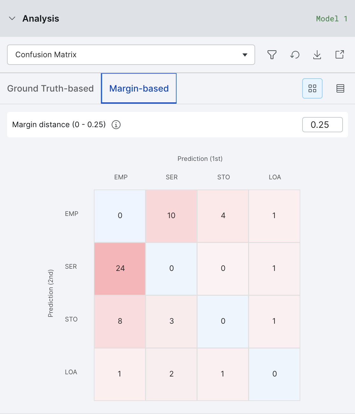Click the STO row label

click(71, 319)
